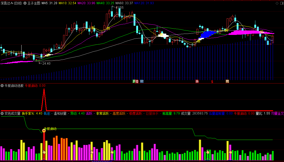Click the 24.40 low price label
Image resolution: width=284 pixels, height=162 pixels.
(x=46, y=64)
